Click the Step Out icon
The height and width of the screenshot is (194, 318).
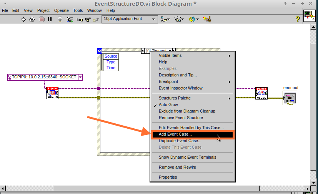[x=96, y=20]
